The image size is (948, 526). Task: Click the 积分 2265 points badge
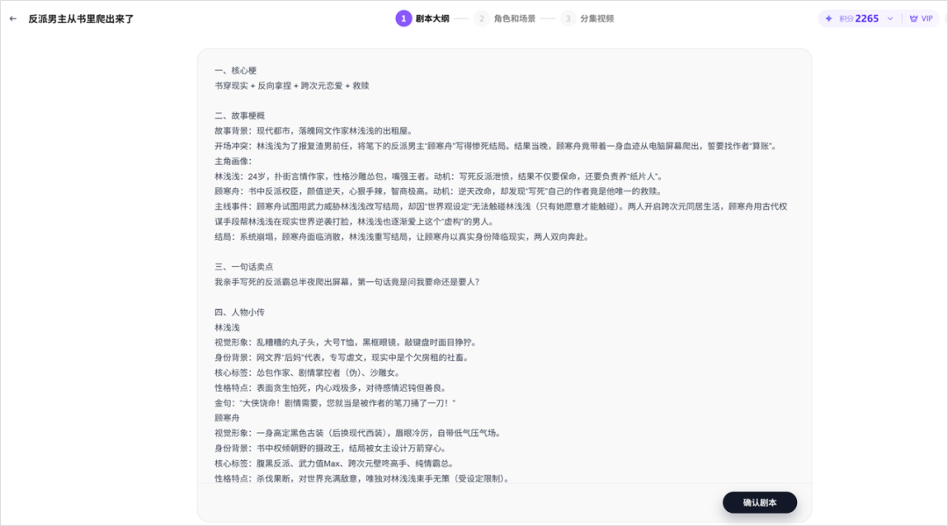pos(854,18)
